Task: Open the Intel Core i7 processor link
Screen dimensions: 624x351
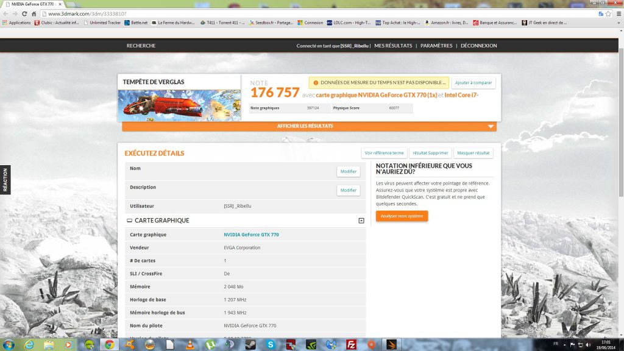Action: 461,95
